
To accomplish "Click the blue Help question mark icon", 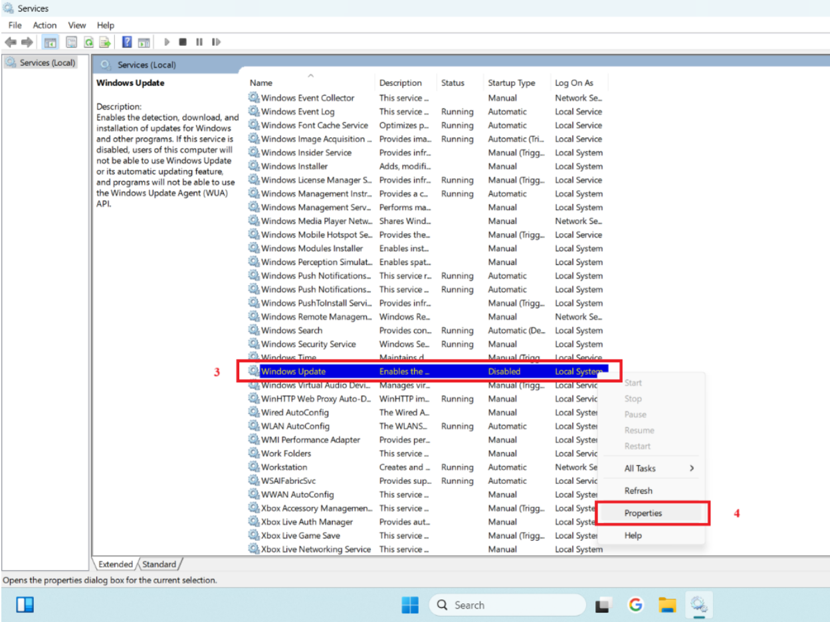I will click(127, 43).
